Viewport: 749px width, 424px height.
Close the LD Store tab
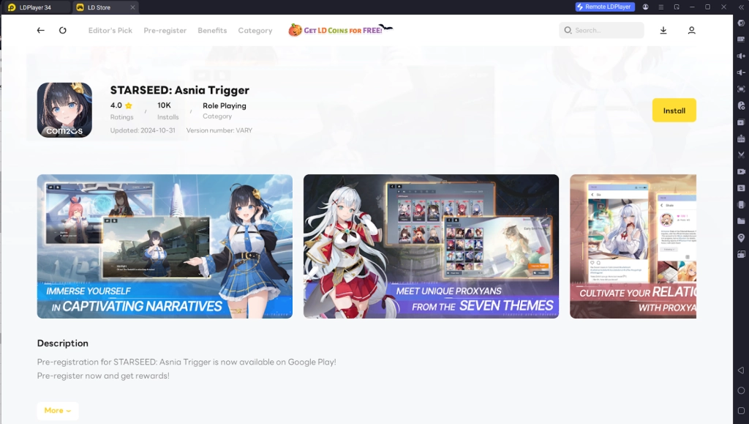tap(133, 7)
